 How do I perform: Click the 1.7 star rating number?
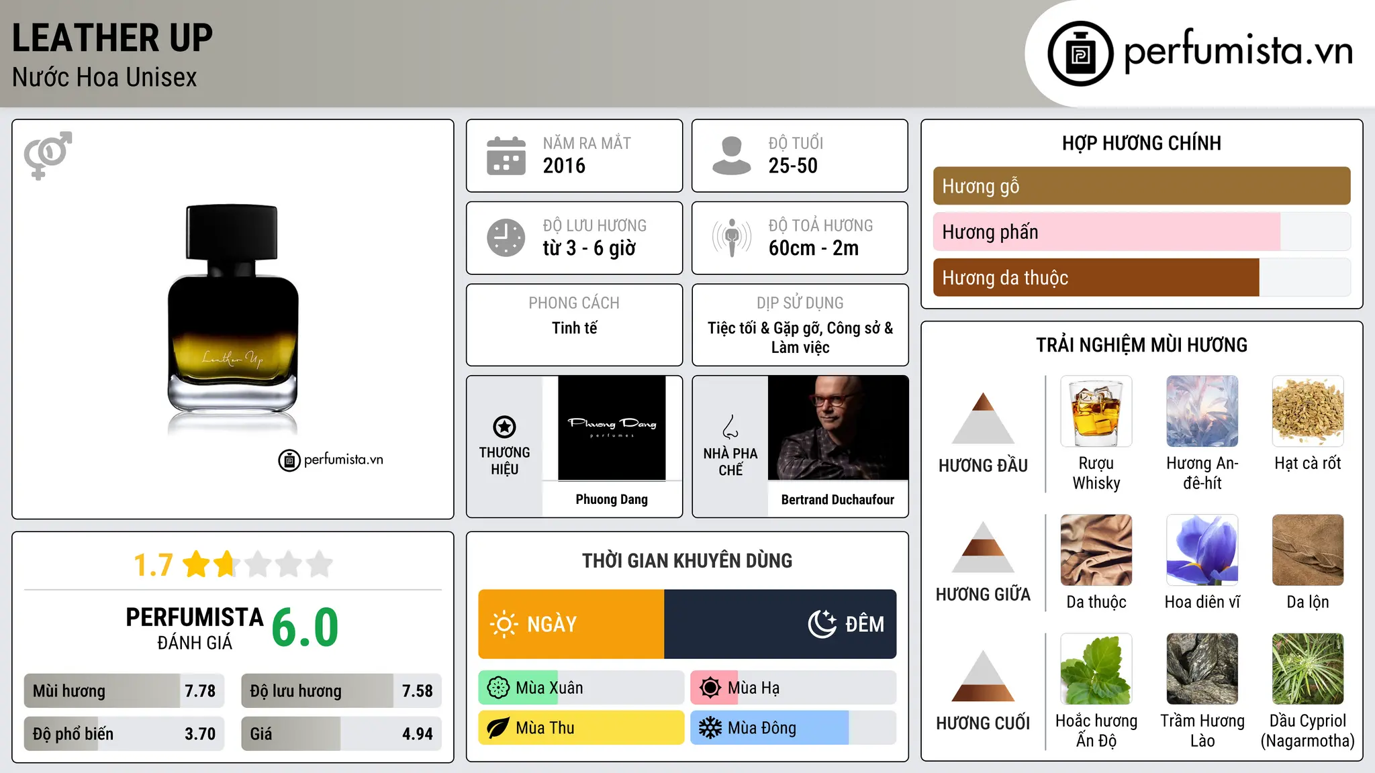coord(153,565)
